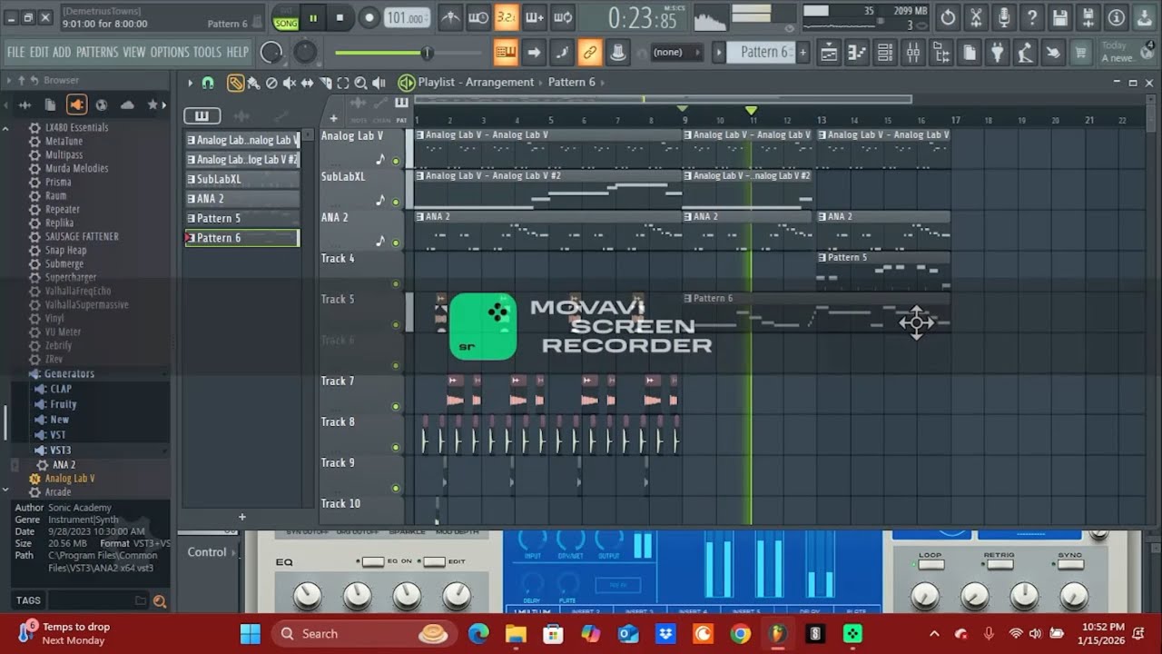This screenshot has width=1162, height=654.
Task: Open the Mixer view icon
Action: coord(913,53)
